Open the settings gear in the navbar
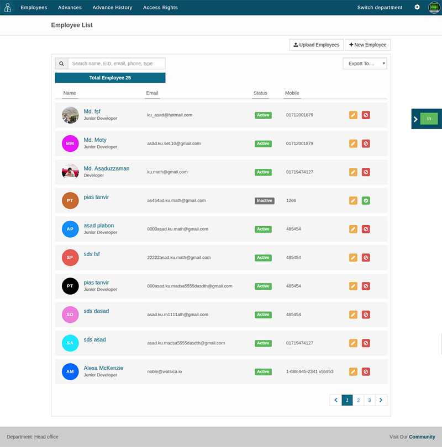This screenshot has width=442, height=447. point(417,7)
